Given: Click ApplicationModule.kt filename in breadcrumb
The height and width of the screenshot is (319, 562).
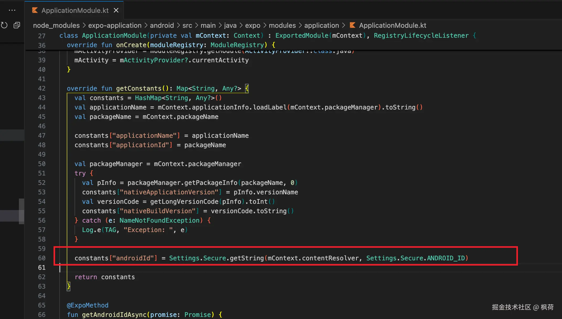Looking at the screenshot, I should tap(393, 25).
